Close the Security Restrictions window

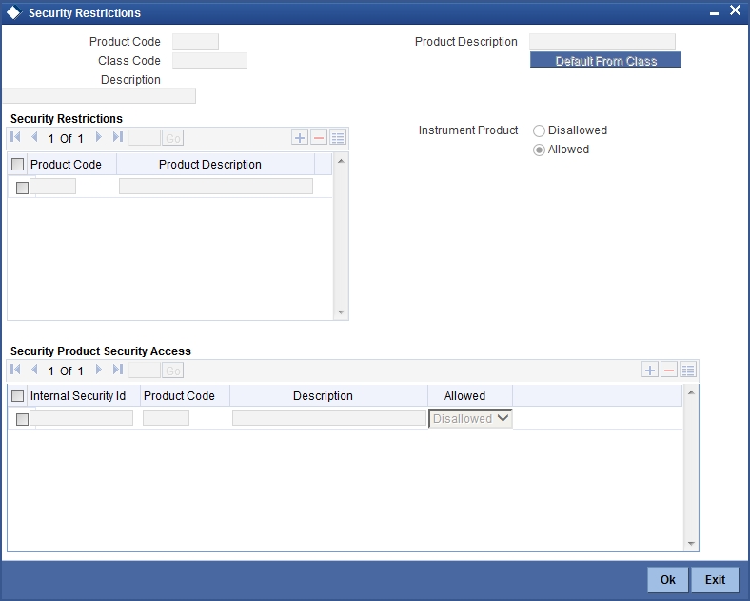735,10
